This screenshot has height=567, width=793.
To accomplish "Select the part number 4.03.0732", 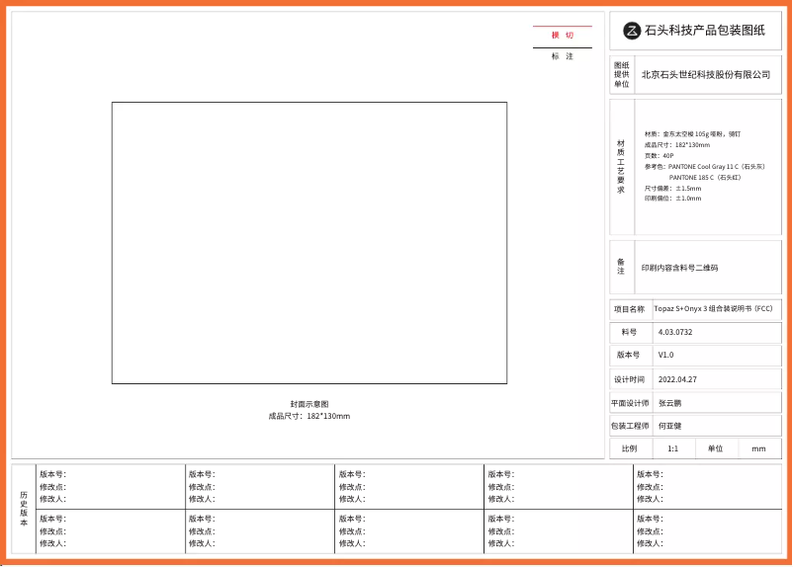I will (675, 332).
